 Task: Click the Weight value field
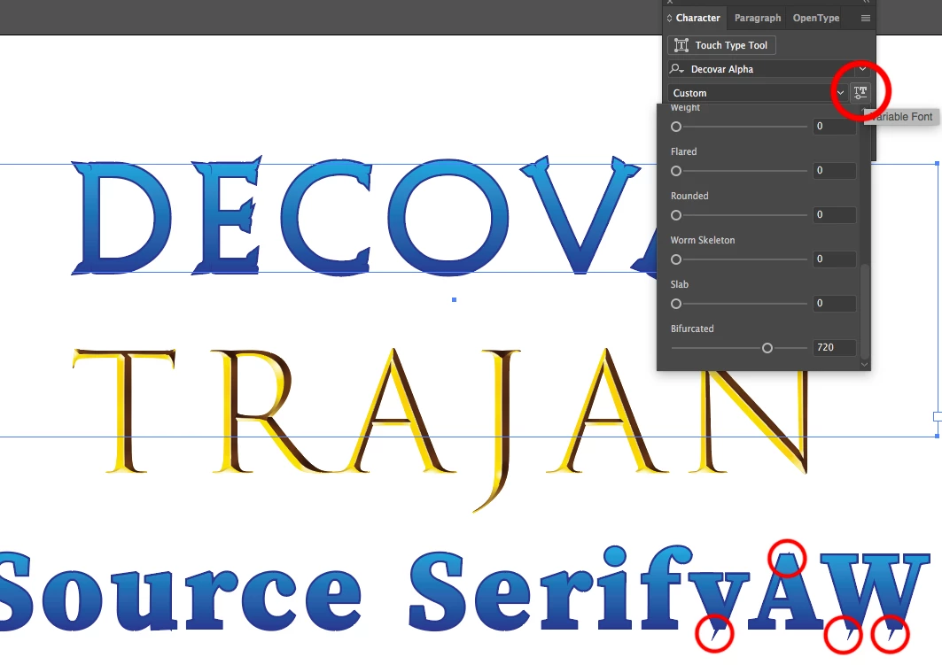tap(835, 126)
